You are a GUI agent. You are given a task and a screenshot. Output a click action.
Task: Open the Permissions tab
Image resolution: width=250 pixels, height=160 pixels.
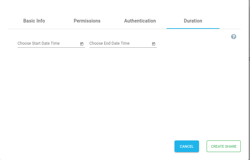(87, 21)
